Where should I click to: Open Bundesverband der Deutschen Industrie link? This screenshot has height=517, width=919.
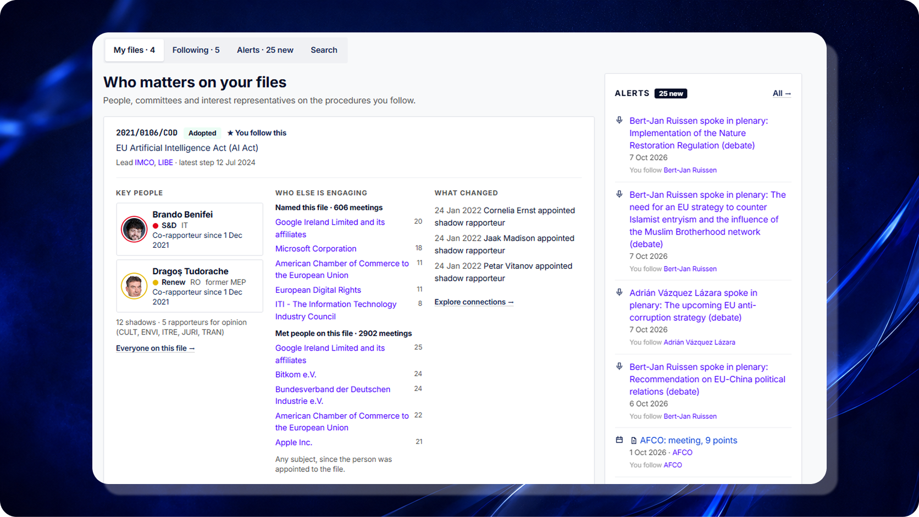pos(333,395)
